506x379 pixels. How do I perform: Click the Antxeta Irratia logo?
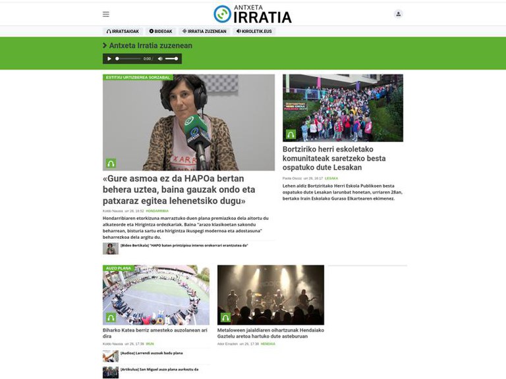tap(252, 14)
